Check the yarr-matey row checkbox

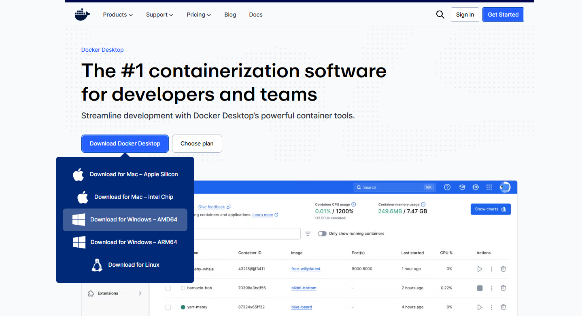168,307
